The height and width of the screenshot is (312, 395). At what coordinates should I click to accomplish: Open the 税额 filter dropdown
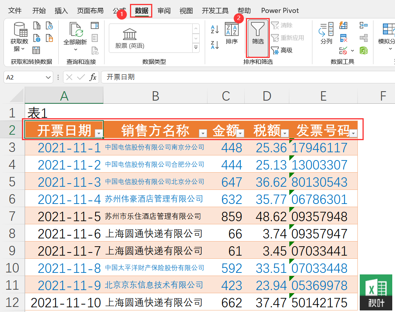[285, 133]
